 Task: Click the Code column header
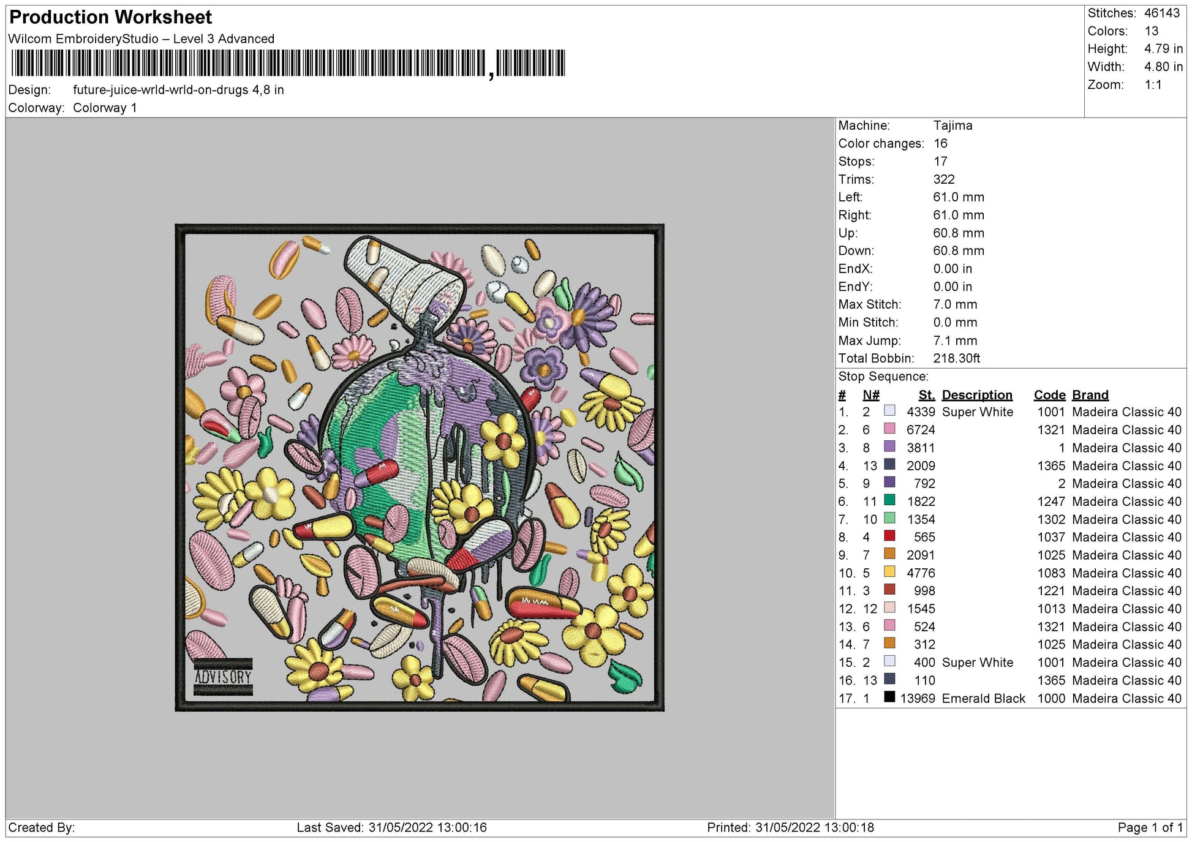click(x=1049, y=395)
